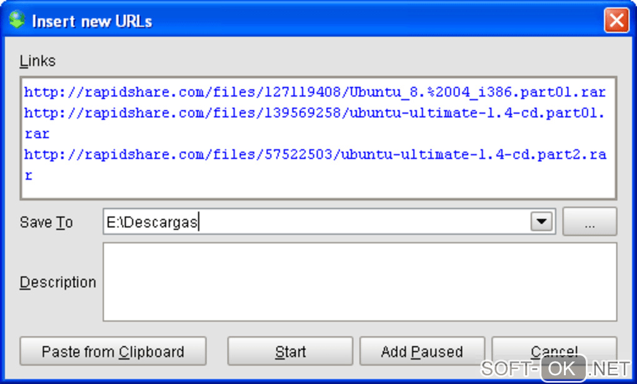
Task: Click the globe icon in title bar
Action: 17,21
